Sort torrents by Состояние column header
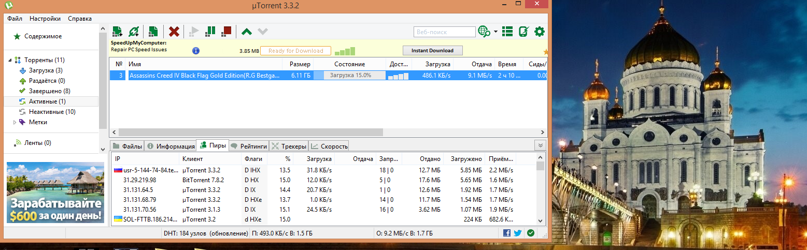This screenshot has width=807, height=250. [349, 64]
